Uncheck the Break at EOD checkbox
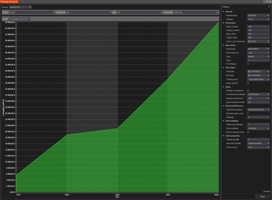The height and width of the screenshot is (200, 272). (x=248, y=83)
